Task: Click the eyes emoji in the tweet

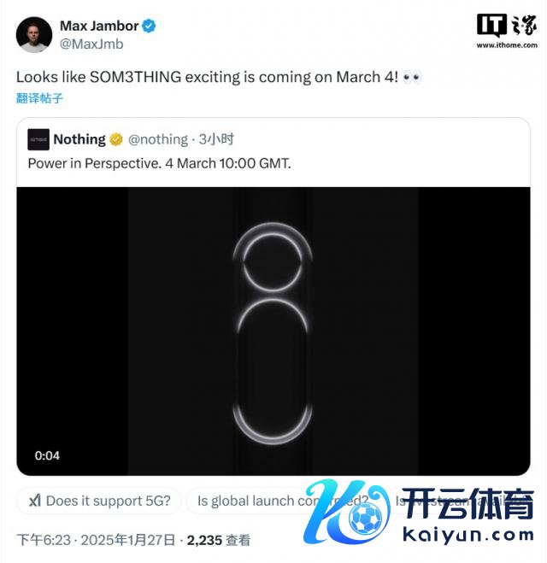Action: [412, 77]
